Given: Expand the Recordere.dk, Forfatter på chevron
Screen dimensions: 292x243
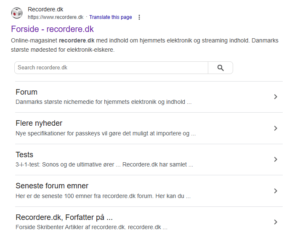Looking at the screenshot, I should pos(276,222).
